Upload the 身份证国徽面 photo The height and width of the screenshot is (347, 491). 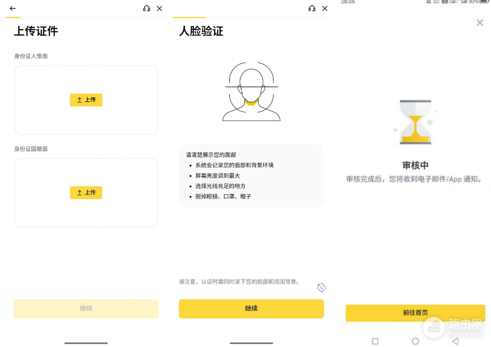[x=86, y=192]
